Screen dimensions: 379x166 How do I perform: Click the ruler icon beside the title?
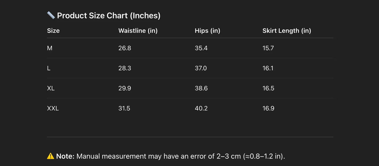tap(51, 15)
